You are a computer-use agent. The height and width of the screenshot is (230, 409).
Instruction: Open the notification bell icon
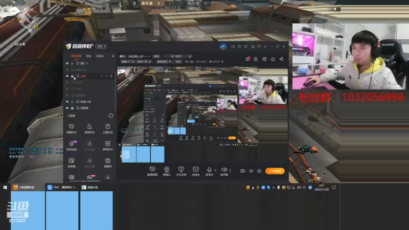coord(272,59)
